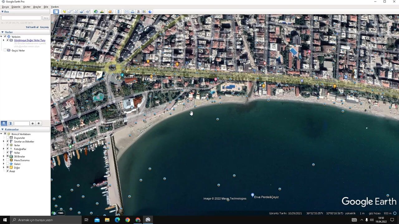This screenshot has width=399, height=224.
Task: Expand the 3B Binalar layer tree
Action: (4, 156)
